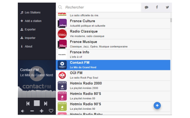Select the OÜI FM station title

[x=76, y=73]
